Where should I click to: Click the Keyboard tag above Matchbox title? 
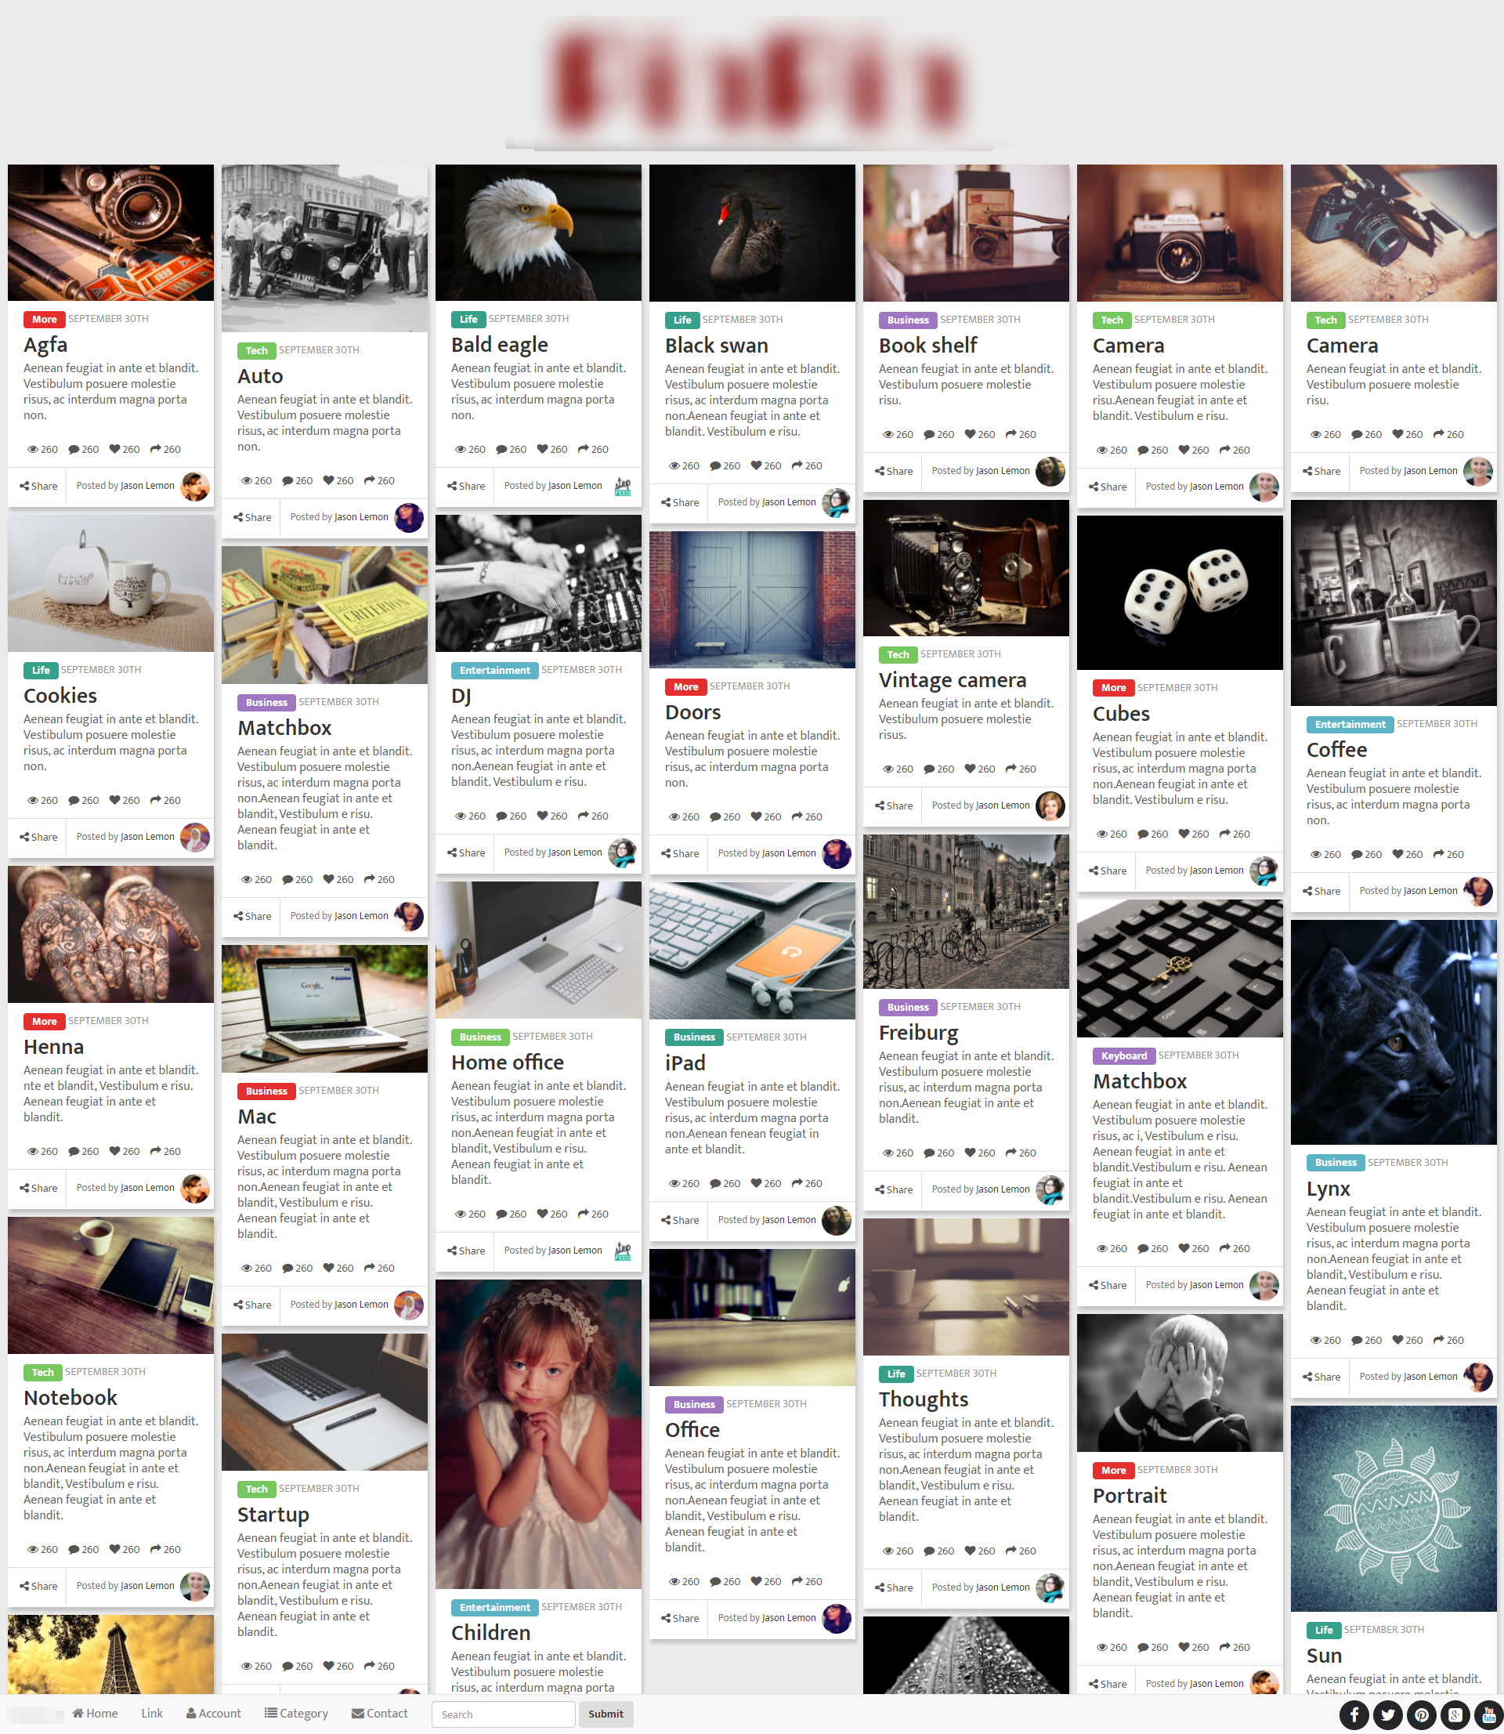point(1124,1055)
